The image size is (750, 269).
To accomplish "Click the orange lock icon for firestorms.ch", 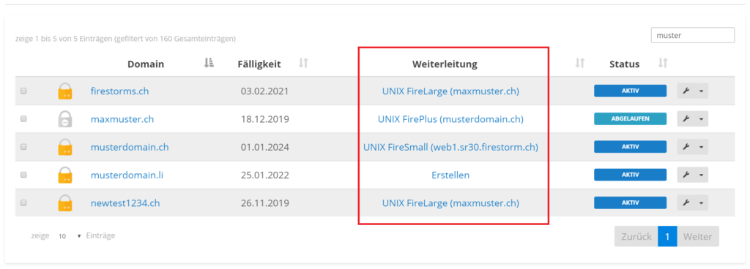I will 65,91.
